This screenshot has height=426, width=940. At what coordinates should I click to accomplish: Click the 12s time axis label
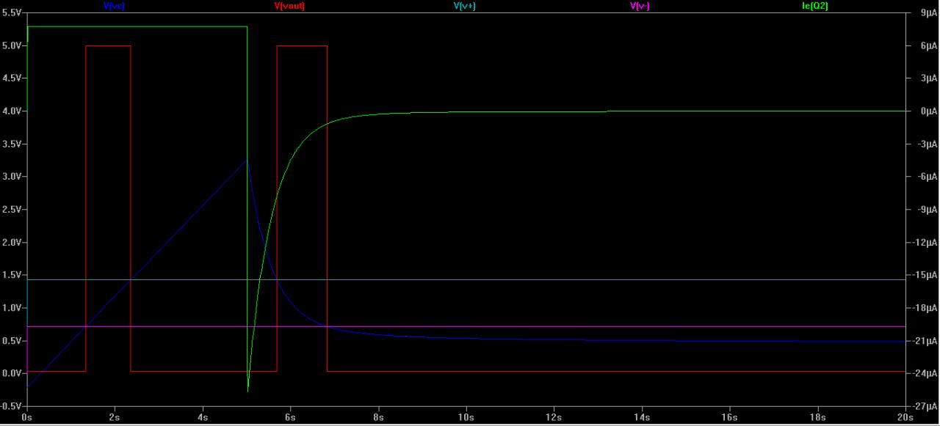tap(555, 417)
